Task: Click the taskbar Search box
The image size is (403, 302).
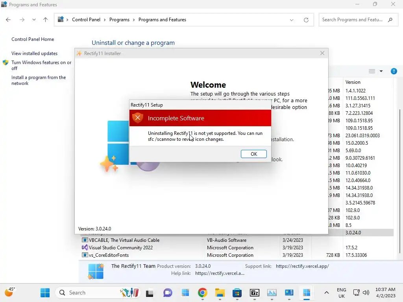Action: click(x=98, y=293)
